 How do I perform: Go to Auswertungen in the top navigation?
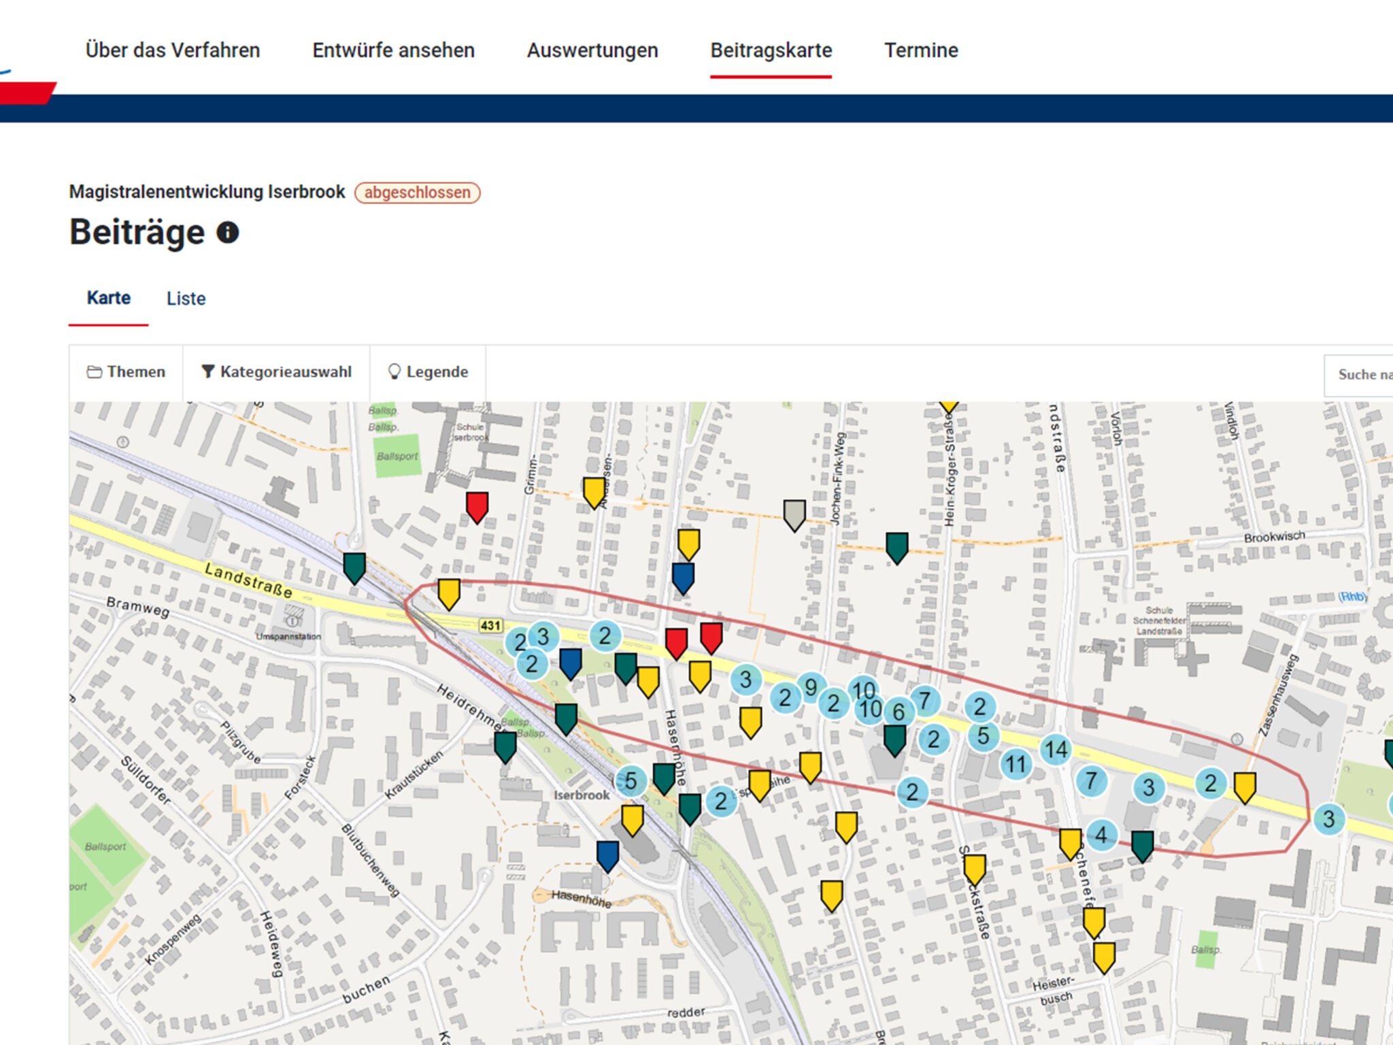592,50
